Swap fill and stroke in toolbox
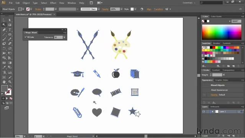This screenshot has width=245, height=138. (10, 86)
